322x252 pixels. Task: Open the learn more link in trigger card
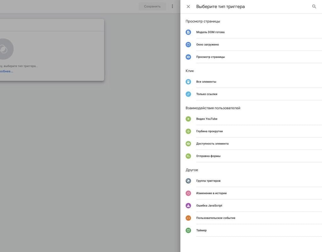6,71
